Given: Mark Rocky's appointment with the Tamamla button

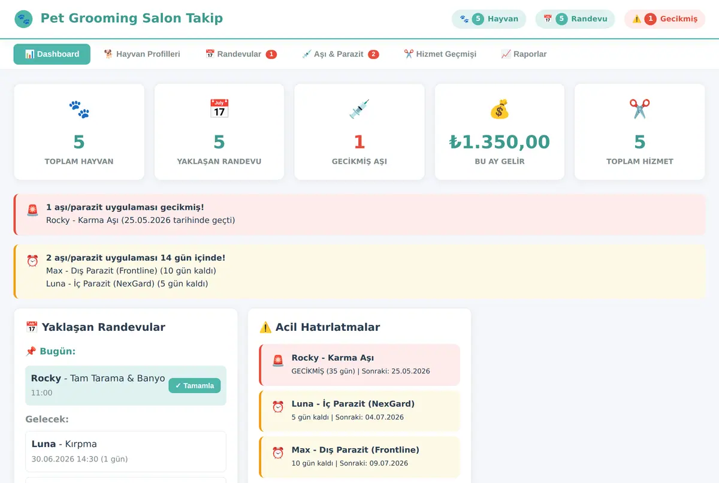Looking at the screenshot, I should coord(195,385).
